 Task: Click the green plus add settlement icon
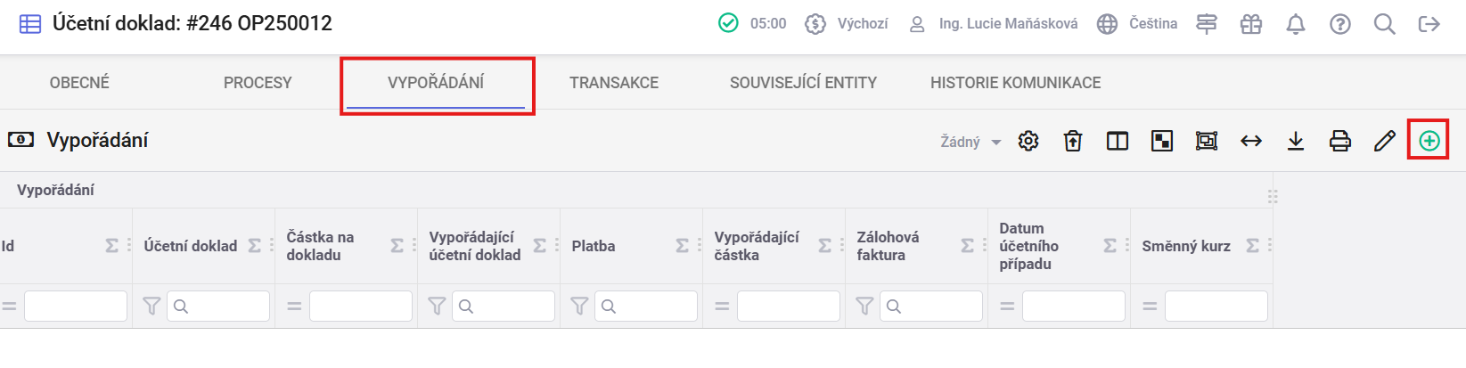[x=1429, y=141]
